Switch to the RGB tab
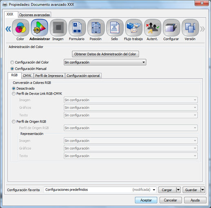This screenshot has width=211, height=208. (14, 75)
